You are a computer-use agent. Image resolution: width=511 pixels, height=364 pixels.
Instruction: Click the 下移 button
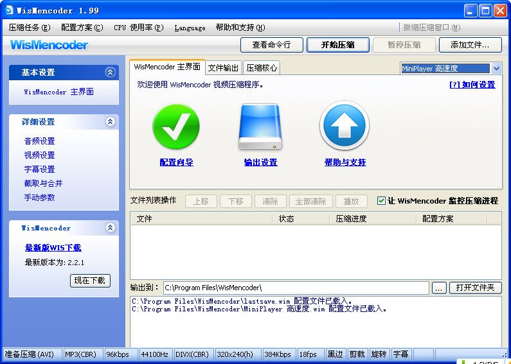tap(236, 201)
